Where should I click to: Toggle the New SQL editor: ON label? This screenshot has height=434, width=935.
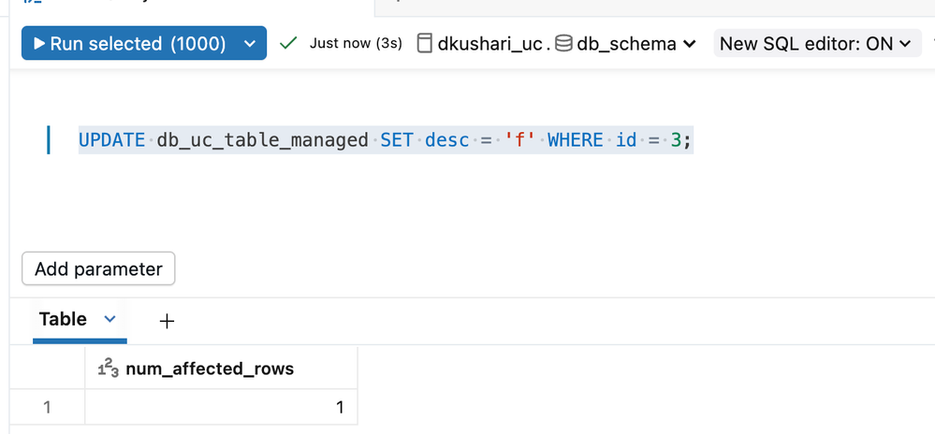806,44
